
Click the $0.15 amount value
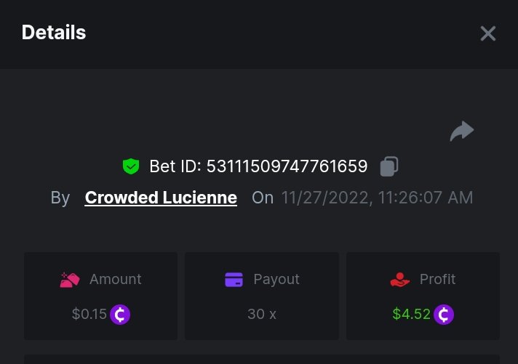tap(89, 315)
